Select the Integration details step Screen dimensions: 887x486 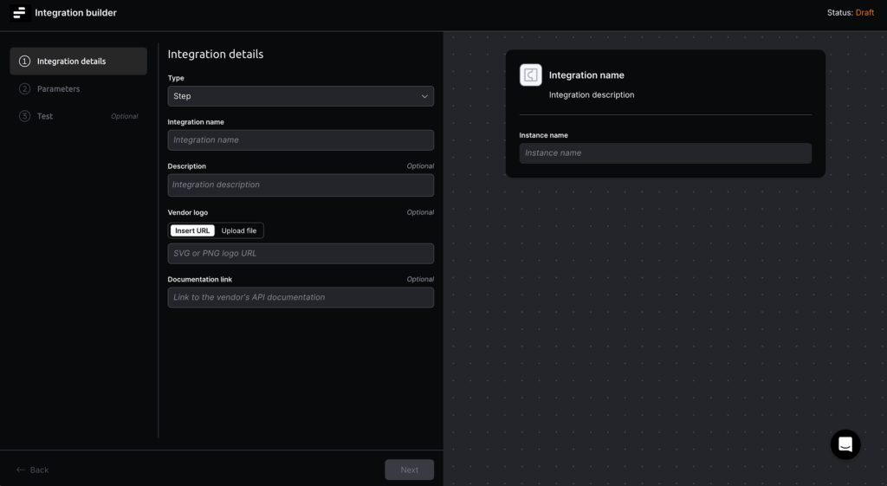tap(71, 62)
